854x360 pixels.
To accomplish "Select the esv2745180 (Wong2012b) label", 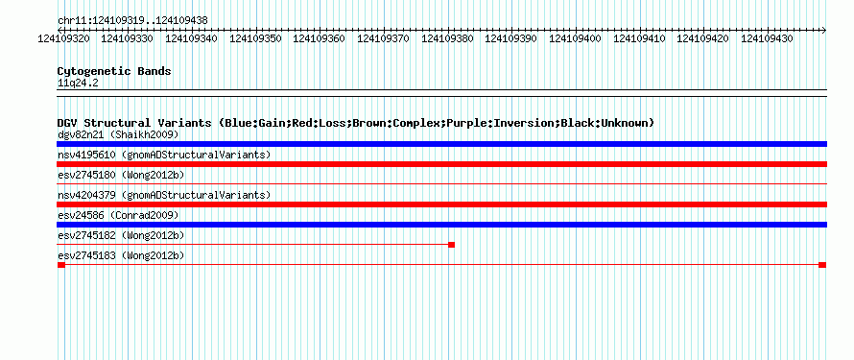I will point(121,175).
